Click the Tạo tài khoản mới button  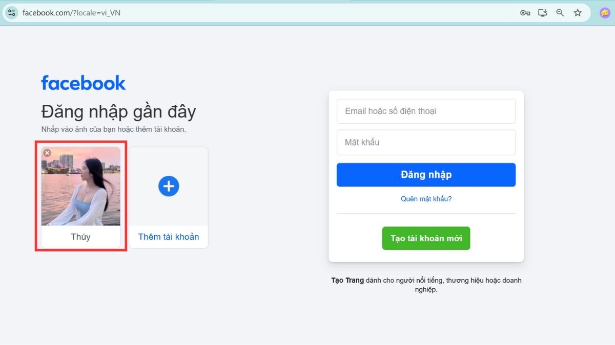point(426,238)
